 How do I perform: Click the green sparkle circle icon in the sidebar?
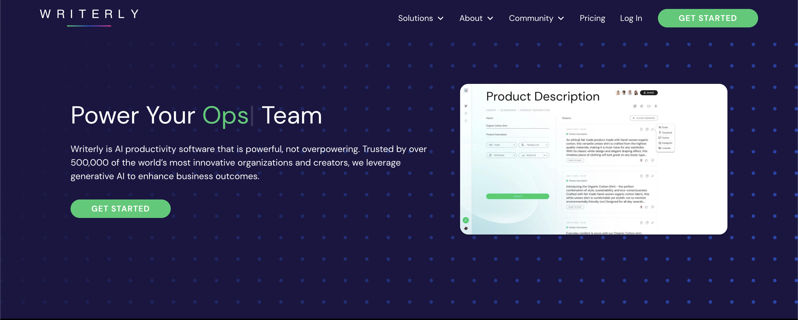pyautogui.click(x=465, y=220)
